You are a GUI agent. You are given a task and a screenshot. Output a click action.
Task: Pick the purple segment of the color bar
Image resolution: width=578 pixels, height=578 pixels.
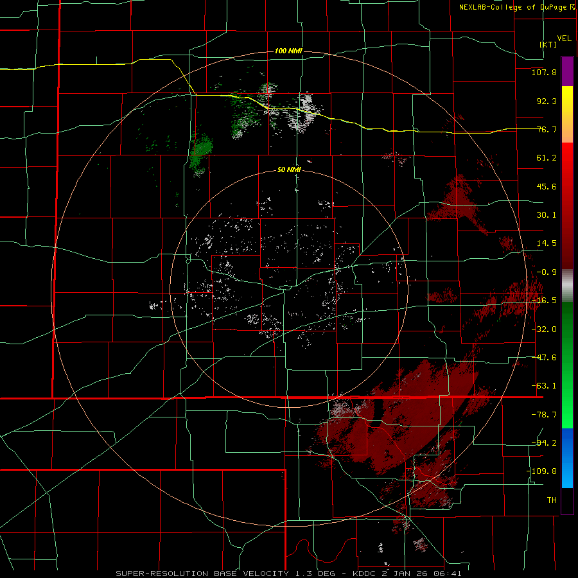pyautogui.click(x=567, y=71)
